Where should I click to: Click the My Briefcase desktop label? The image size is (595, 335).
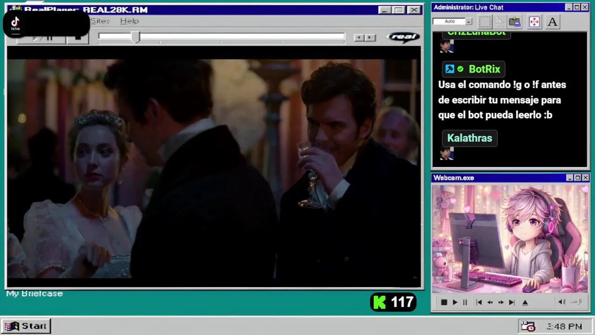click(x=34, y=294)
